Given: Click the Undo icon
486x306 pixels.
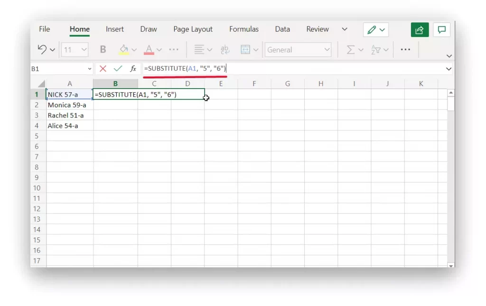Looking at the screenshot, I should pyautogui.click(x=42, y=50).
